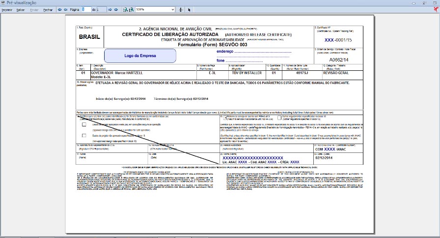Image resolution: width=440 pixels, height=238 pixels.
Task: Click the current page number field
Action: coord(86,9)
